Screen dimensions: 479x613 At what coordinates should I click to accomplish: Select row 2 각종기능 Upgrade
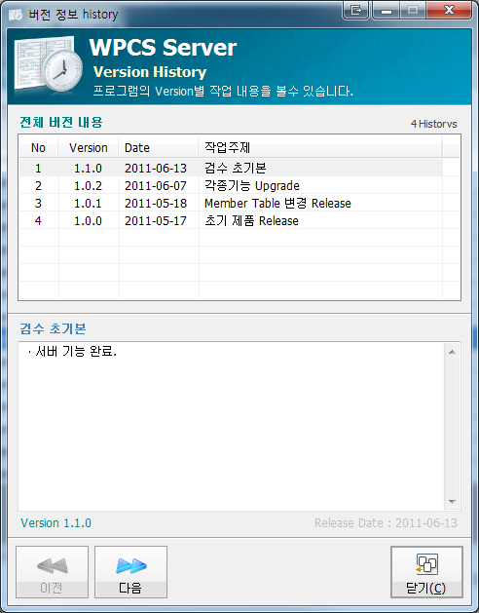pyautogui.click(x=232, y=186)
